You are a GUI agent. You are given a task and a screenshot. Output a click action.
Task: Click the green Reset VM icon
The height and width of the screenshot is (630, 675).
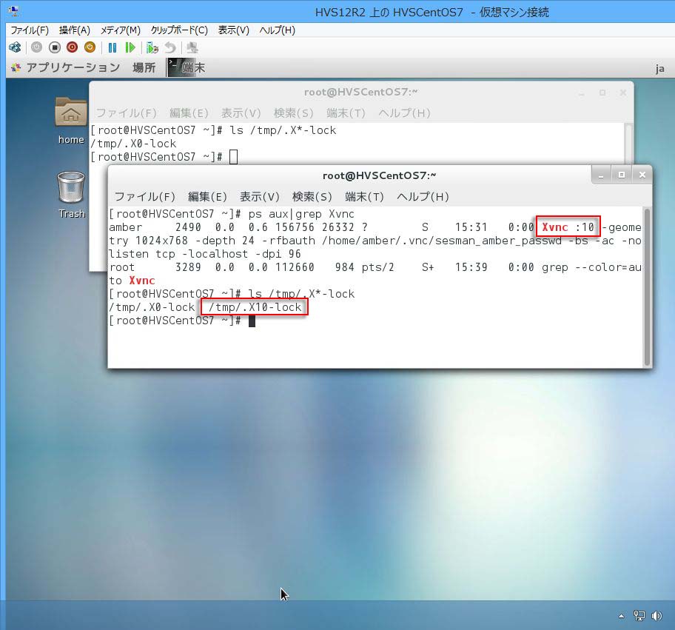[x=130, y=47]
